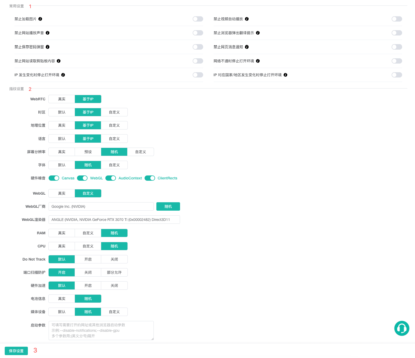
Task: Set WebGL option to 真实
Action: (x=62, y=193)
